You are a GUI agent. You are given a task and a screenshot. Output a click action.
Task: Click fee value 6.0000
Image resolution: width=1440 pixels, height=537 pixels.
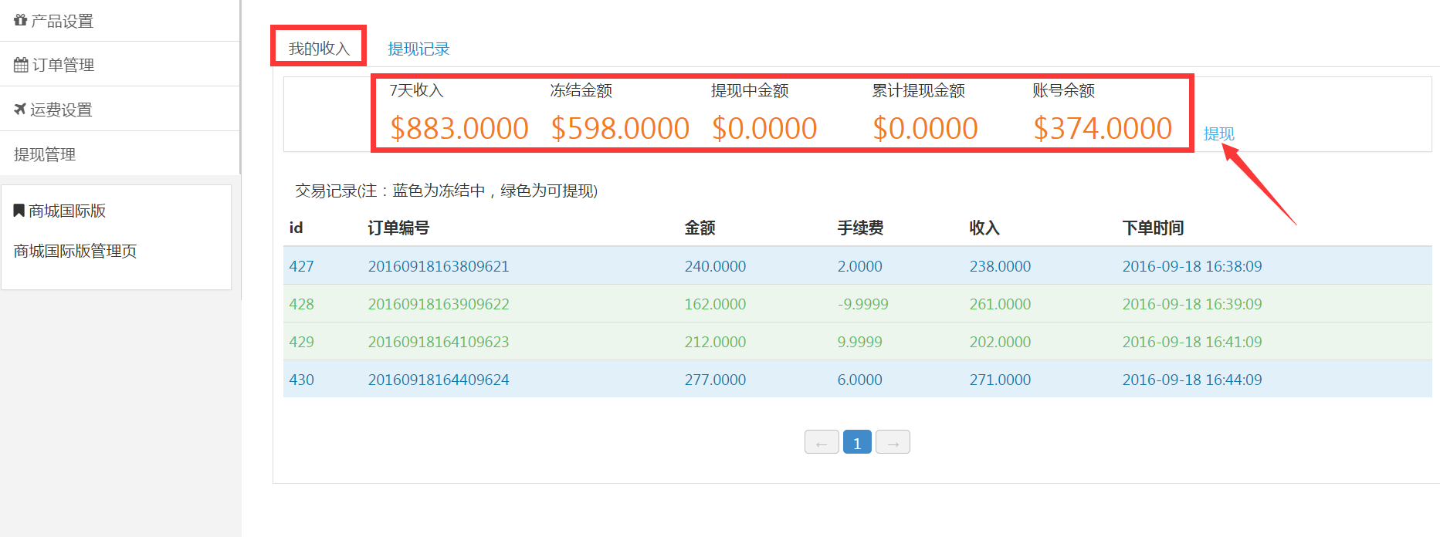[859, 380]
